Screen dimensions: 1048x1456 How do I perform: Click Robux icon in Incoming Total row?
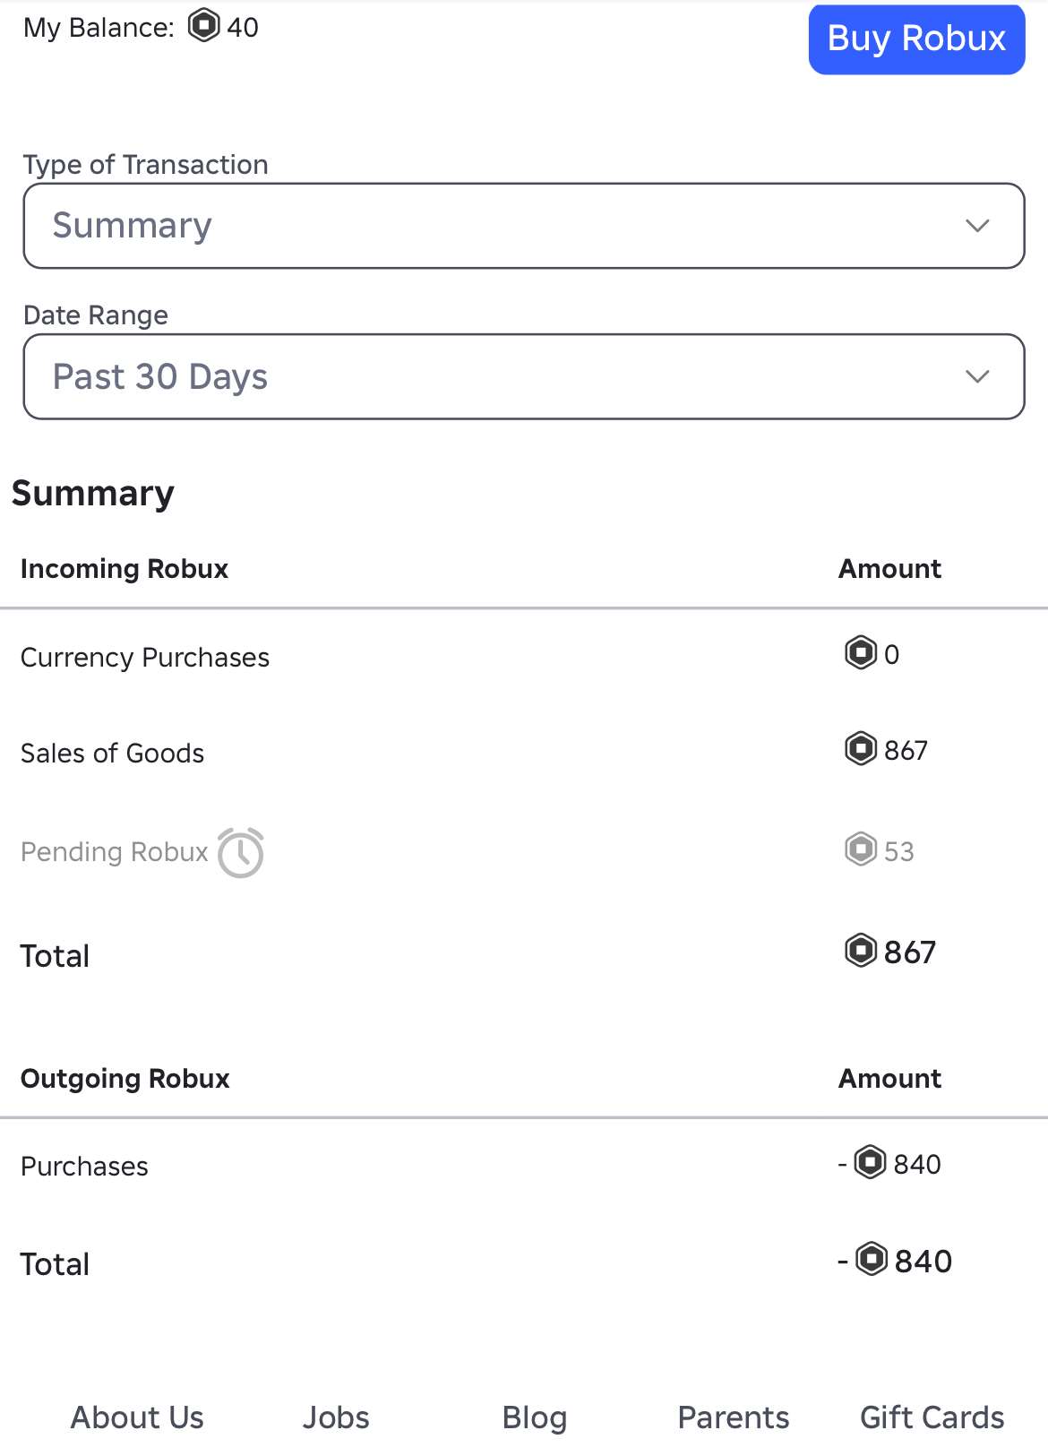(x=861, y=950)
